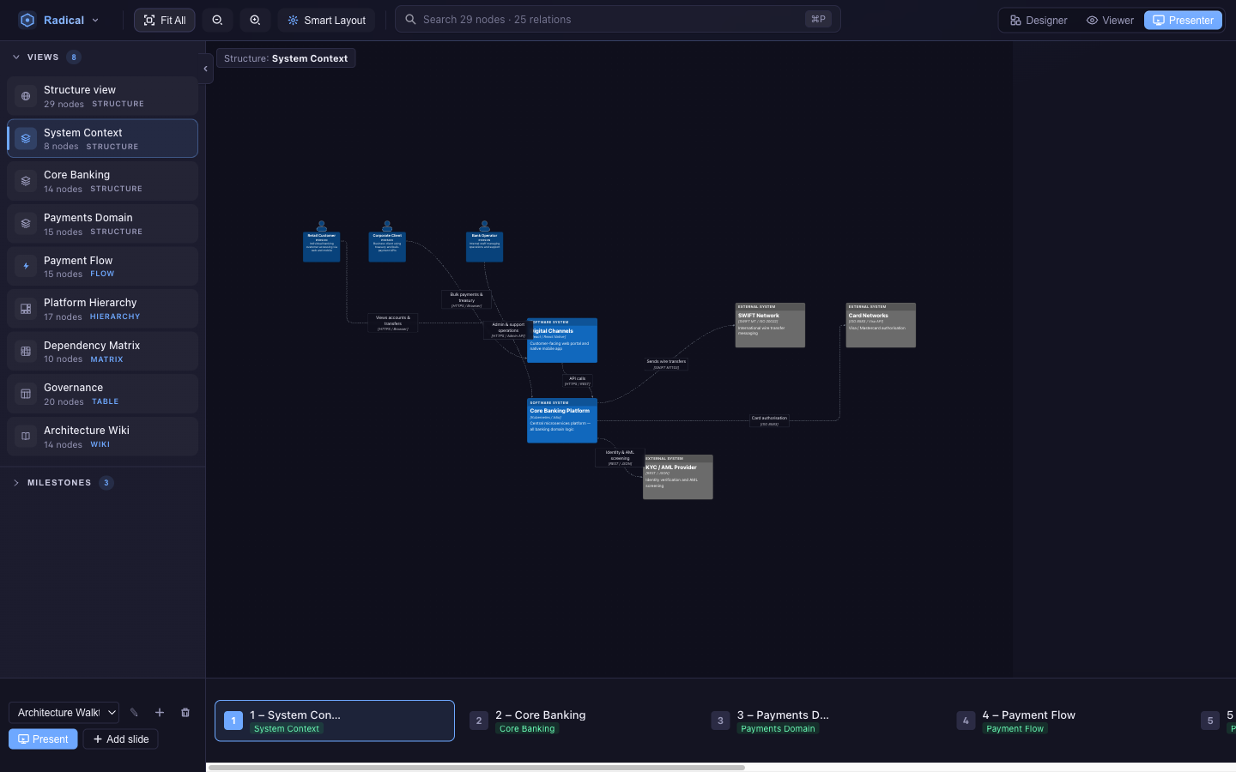Expand the Milestones section
1236x772 pixels.
(x=16, y=483)
